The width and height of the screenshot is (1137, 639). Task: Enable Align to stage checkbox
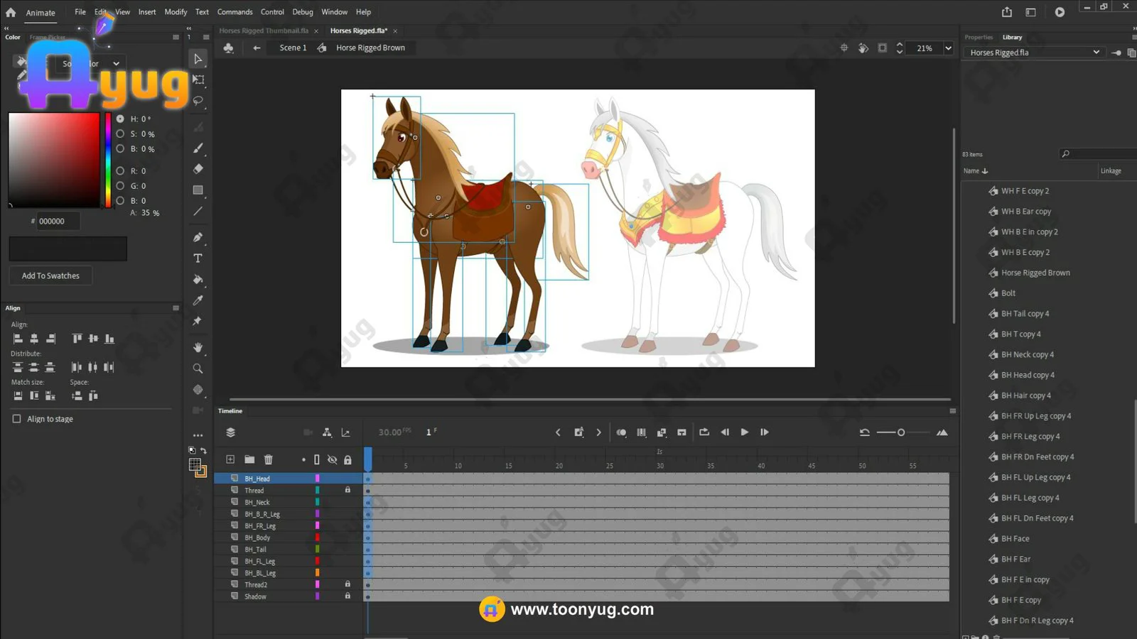pyautogui.click(x=17, y=419)
